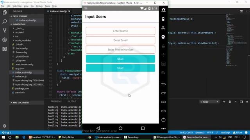Tap the first SAVE button
This screenshot has width=250, height=140.
(x=120, y=59)
